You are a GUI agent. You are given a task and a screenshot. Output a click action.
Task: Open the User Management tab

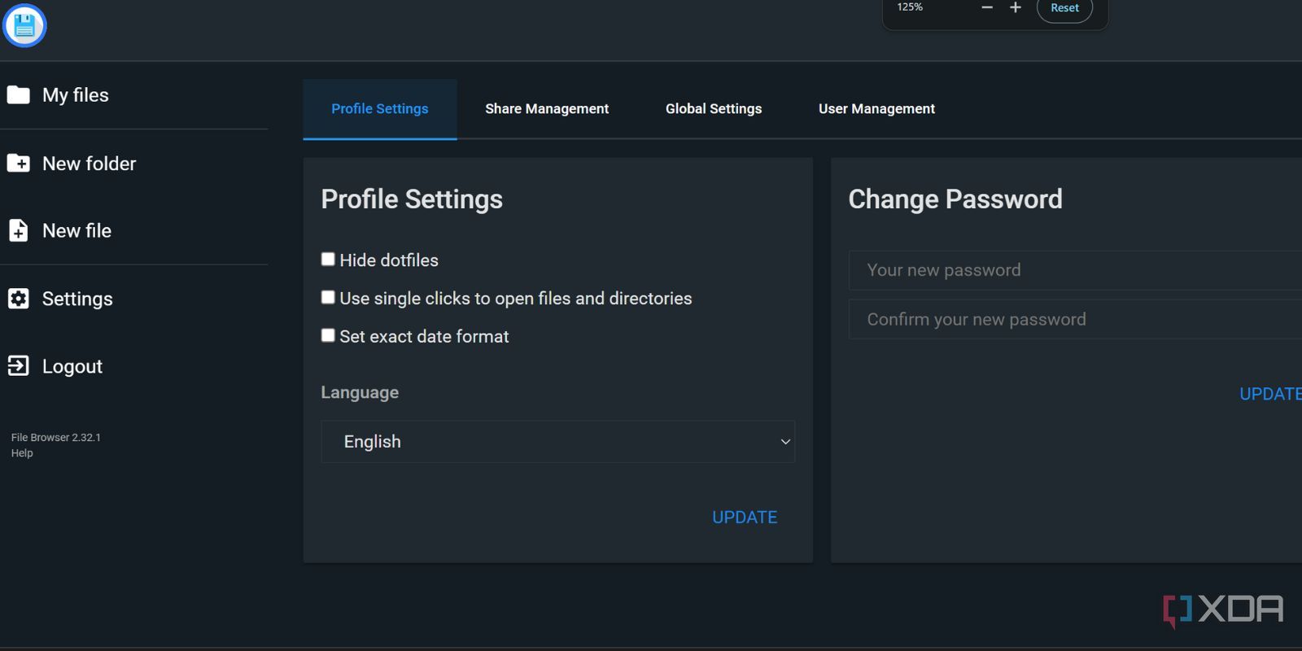pyautogui.click(x=876, y=109)
